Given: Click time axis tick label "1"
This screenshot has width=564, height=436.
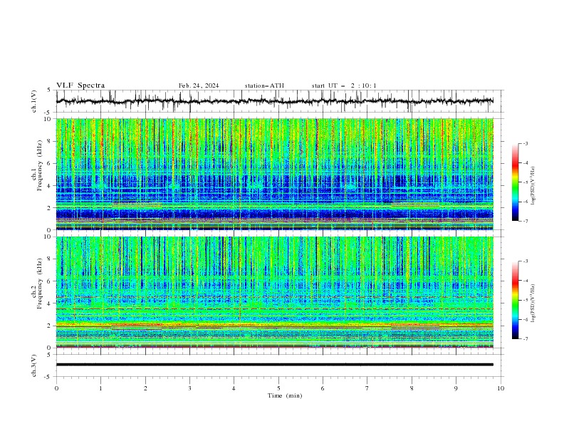Looking at the screenshot, I should [x=100, y=388].
